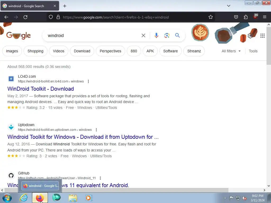
Task: Bookmark this page with the star
Action: (x=210, y=17)
